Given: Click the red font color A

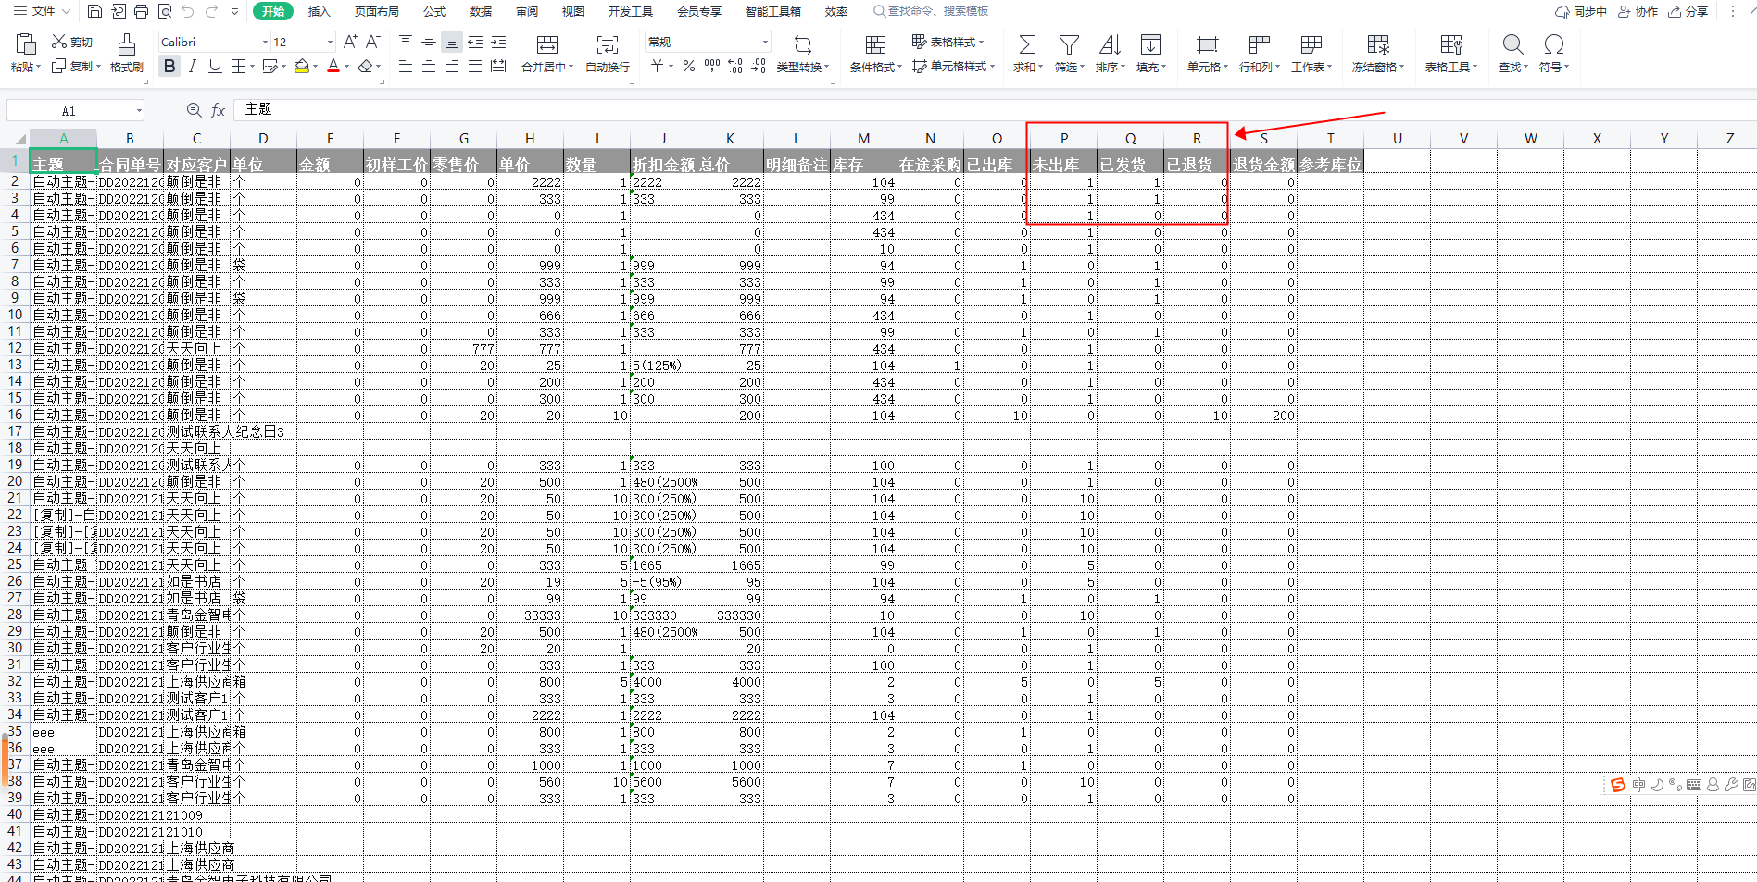Looking at the screenshot, I should click(x=333, y=66).
